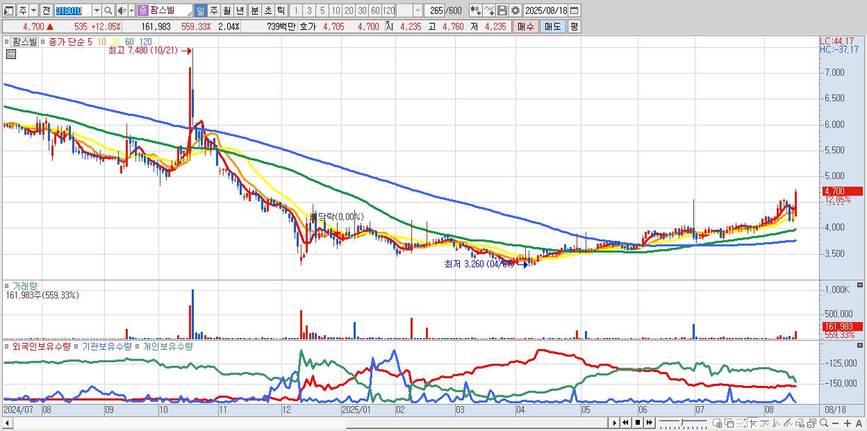Image resolution: width=867 pixels, height=431 pixels.
Task: Expand the 팜스빌 stock name box corner
Action: [x=189, y=14]
